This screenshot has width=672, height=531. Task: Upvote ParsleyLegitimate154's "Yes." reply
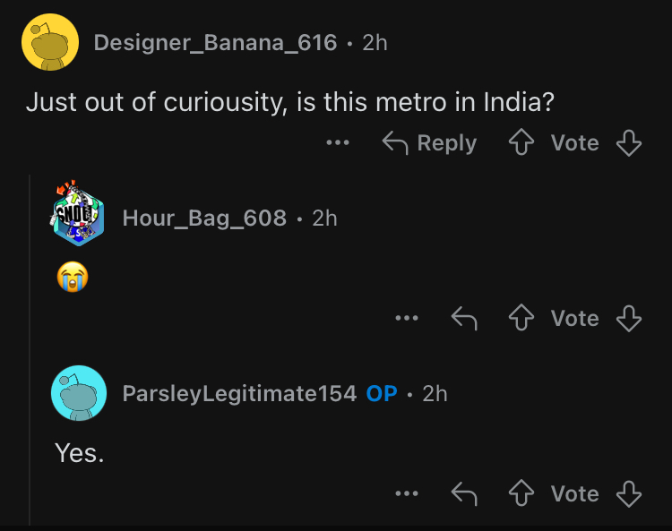point(521,493)
